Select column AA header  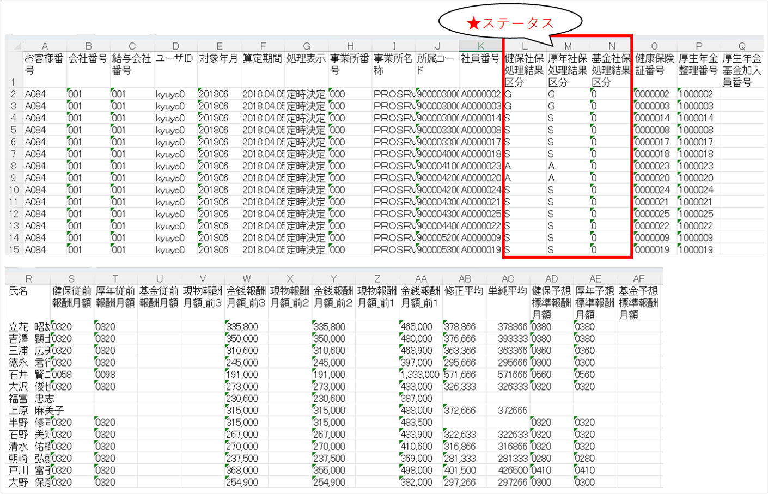pyautogui.click(x=420, y=278)
